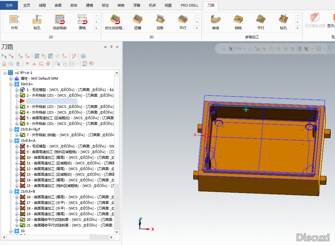The height and width of the screenshot is (245, 335).
Task: Click the red insert arrow marker
Action: click(x=22, y=101)
